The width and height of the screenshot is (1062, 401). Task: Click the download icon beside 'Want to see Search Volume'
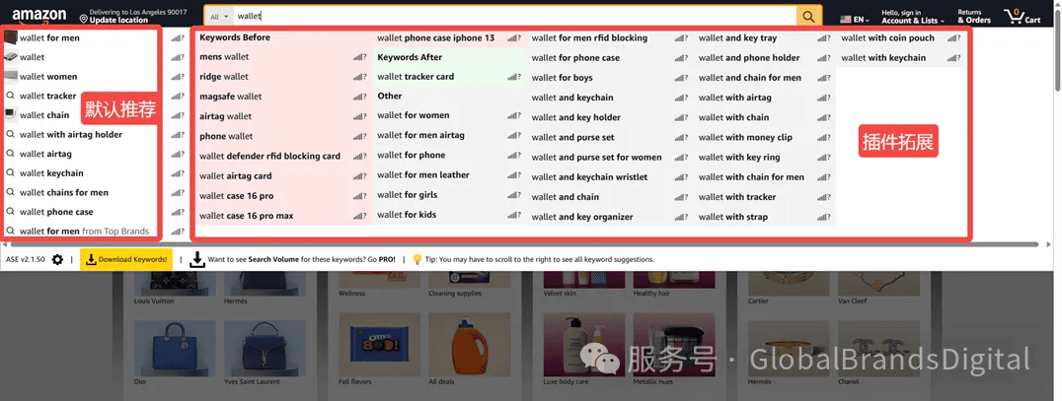(x=197, y=260)
